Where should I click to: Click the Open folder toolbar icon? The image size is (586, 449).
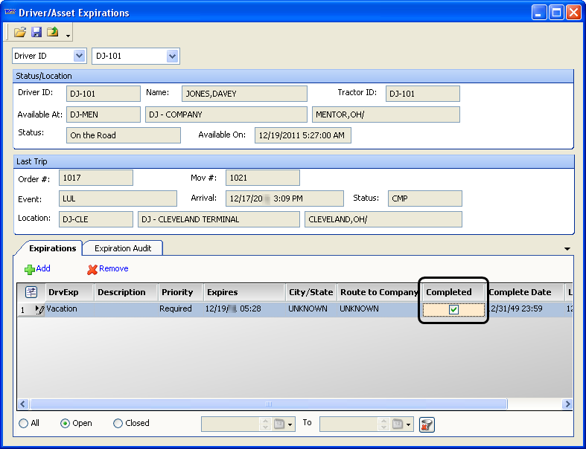pos(20,33)
